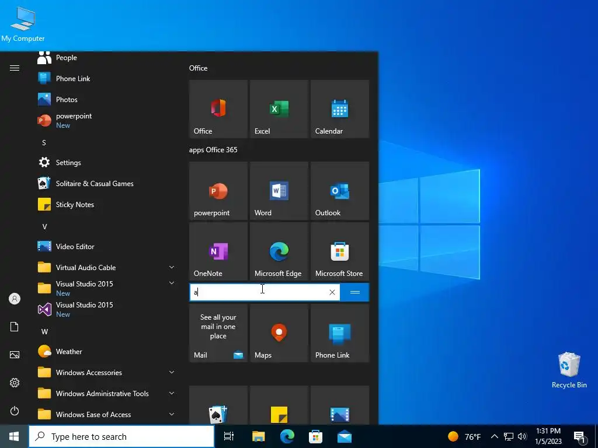Launch Photos from the app list
The image size is (598, 448).
click(x=107, y=99)
